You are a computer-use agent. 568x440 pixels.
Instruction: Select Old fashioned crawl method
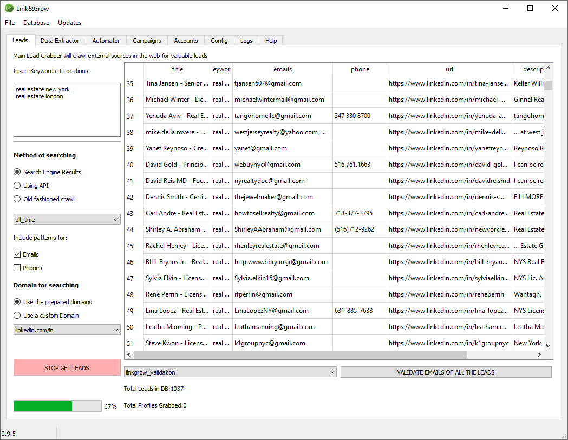17,199
